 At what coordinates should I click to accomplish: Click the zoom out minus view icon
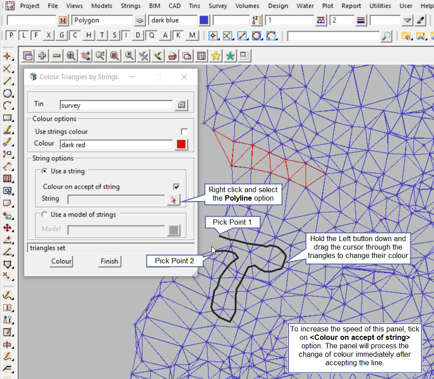[57, 56]
